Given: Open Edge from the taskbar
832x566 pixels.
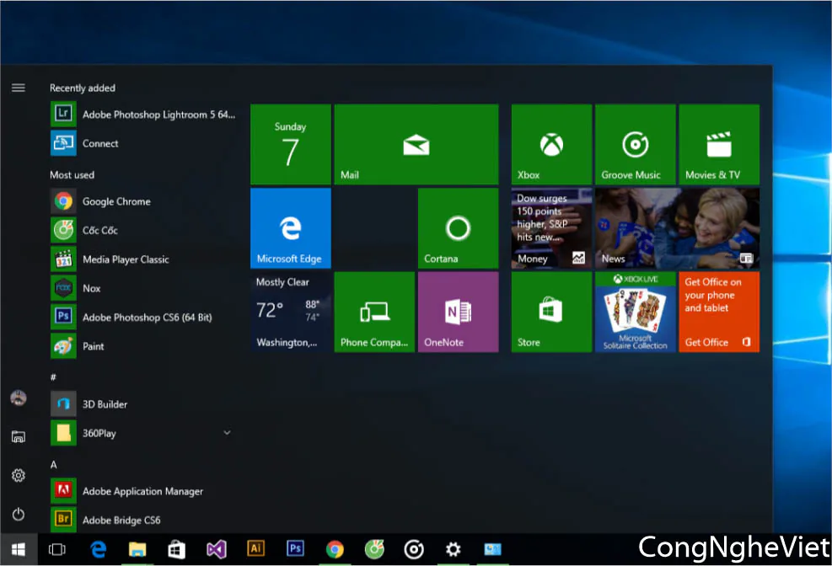Looking at the screenshot, I should 98,549.
